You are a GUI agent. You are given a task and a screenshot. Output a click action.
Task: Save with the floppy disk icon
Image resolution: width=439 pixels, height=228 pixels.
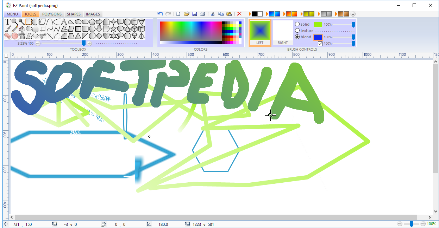[x=195, y=14]
